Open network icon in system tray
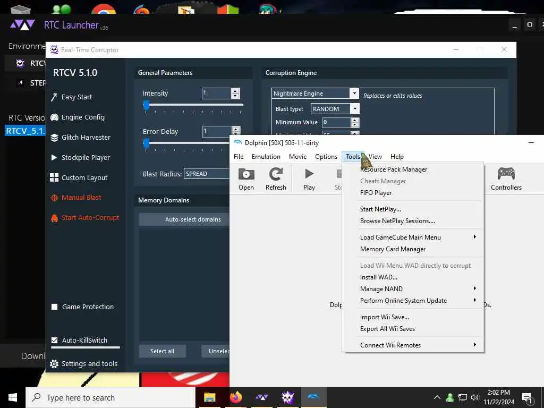 463,397
